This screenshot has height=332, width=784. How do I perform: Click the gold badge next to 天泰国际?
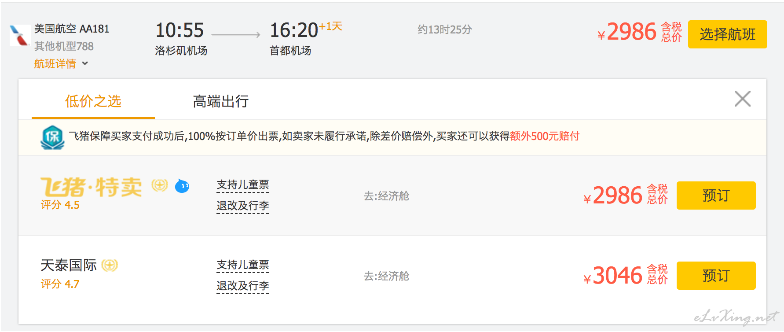click(110, 265)
